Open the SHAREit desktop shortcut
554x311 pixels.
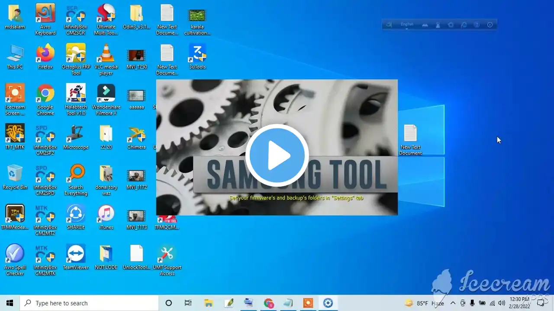click(76, 217)
